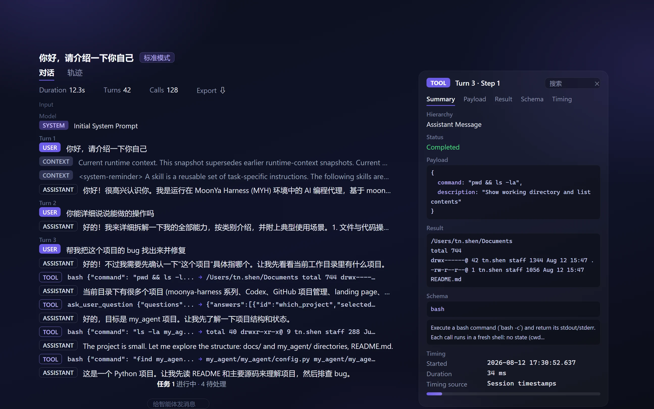Click the Duration 12.3s stat

pos(62,90)
